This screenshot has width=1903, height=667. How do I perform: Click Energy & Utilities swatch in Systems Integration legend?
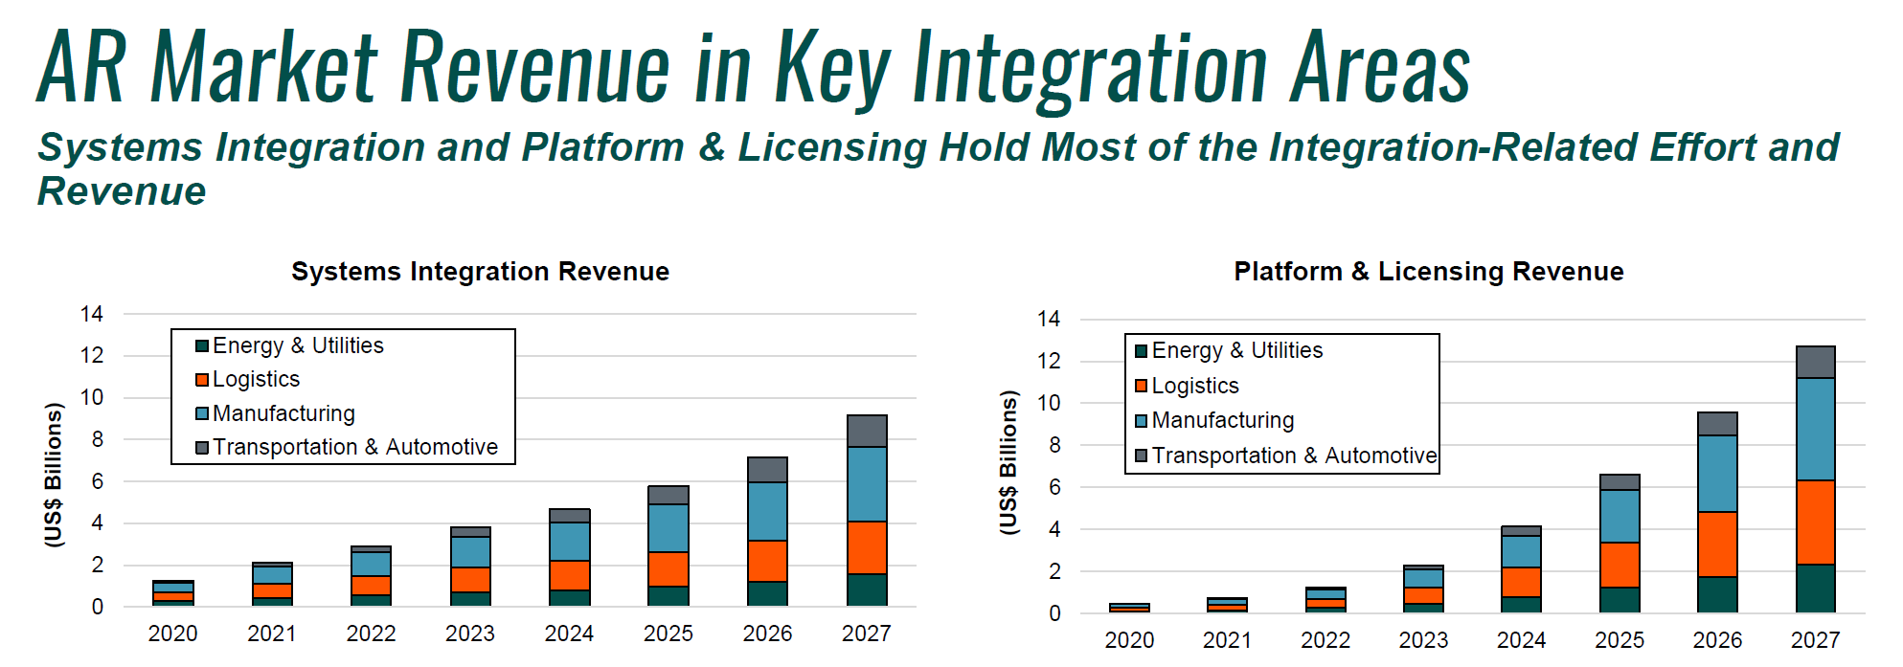coord(202,346)
